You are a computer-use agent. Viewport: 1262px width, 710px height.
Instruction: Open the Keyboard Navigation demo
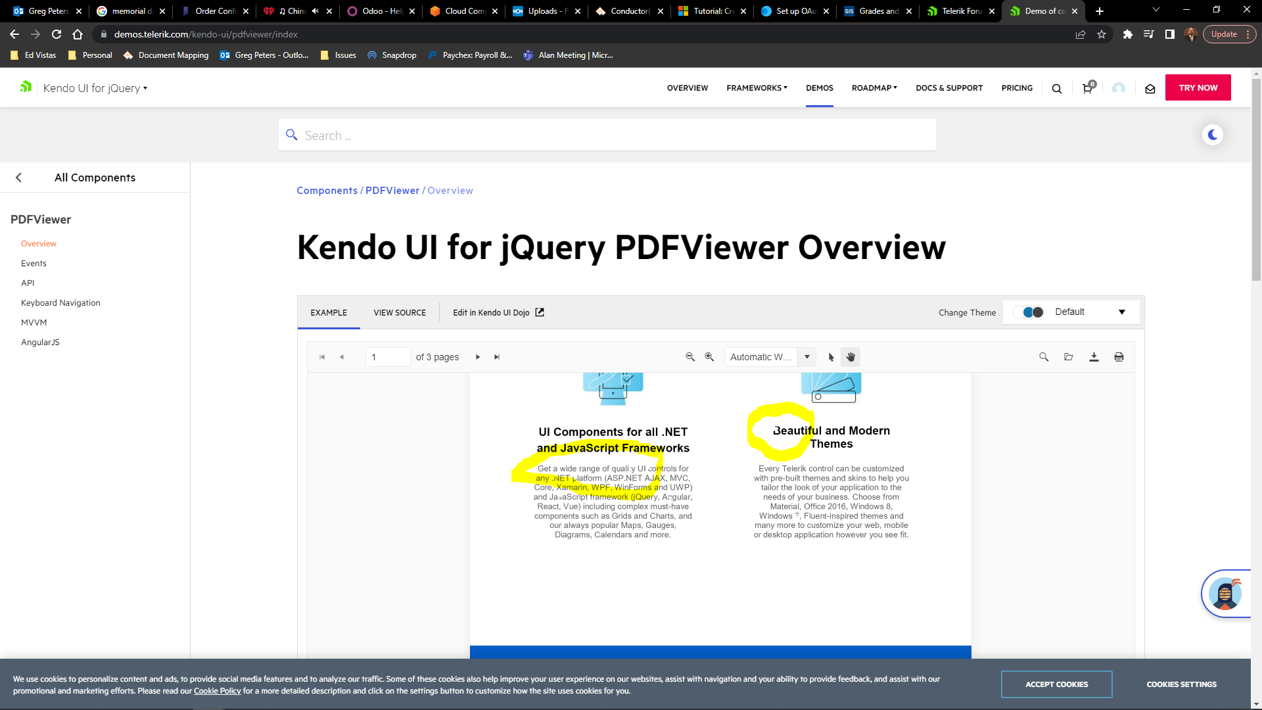60,302
